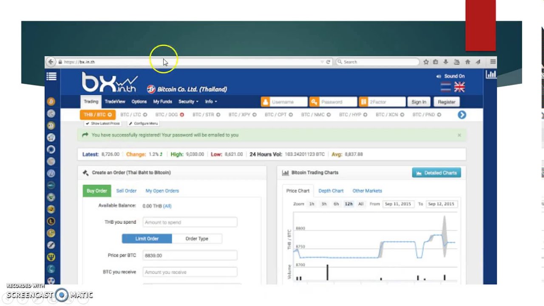This screenshot has width=544, height=306.
Task: Click the Password input field
Action: (337, 102)
